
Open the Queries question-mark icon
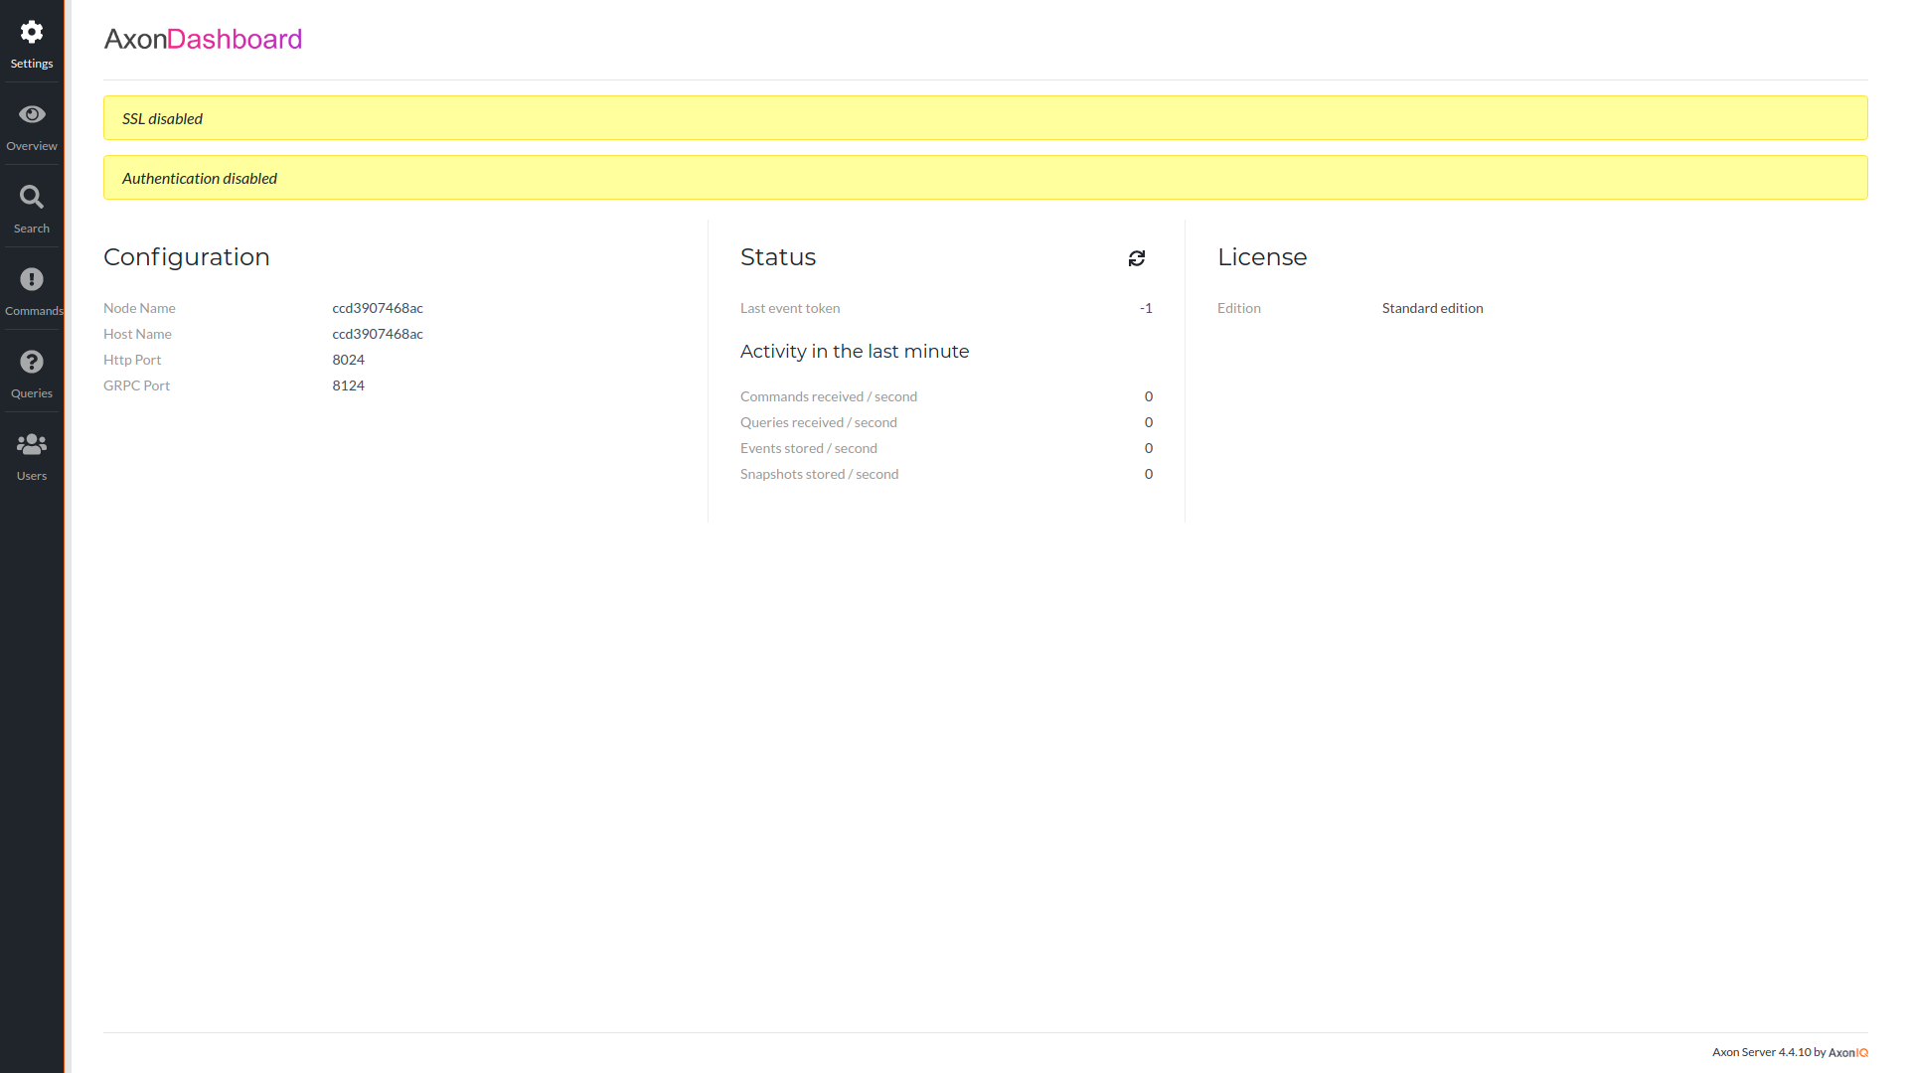click(x=32, y=362)
